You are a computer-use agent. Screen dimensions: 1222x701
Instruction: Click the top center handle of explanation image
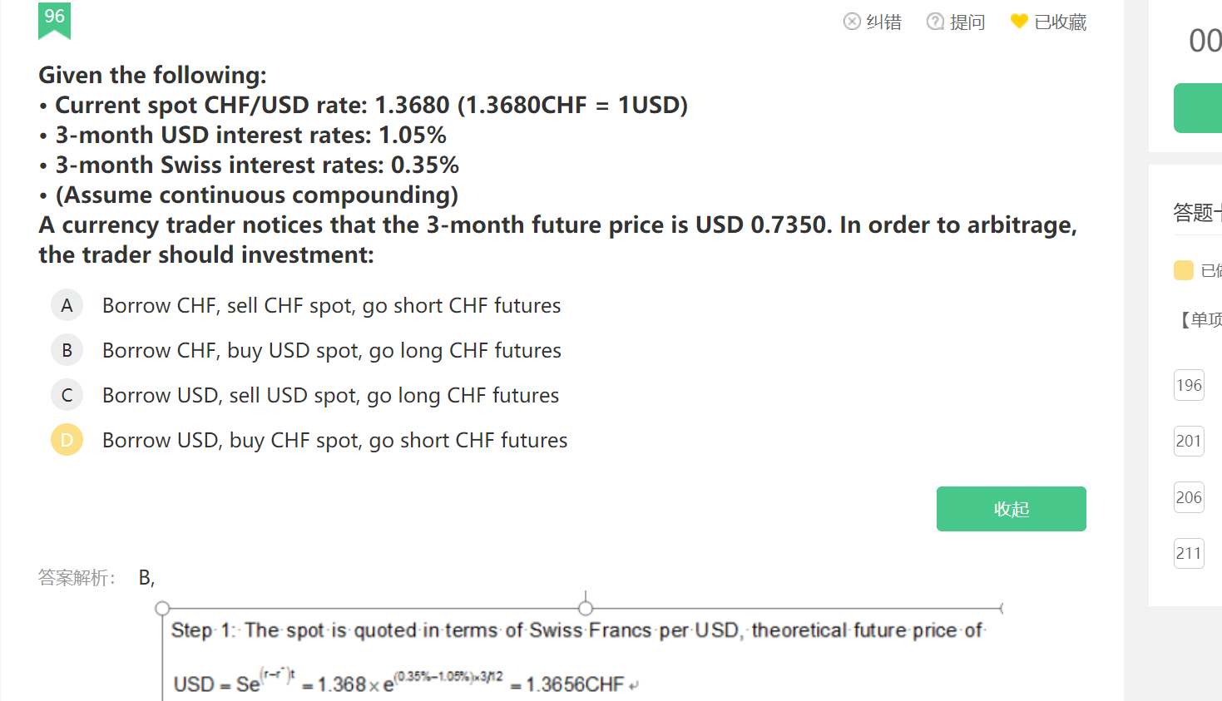(586, 608)
